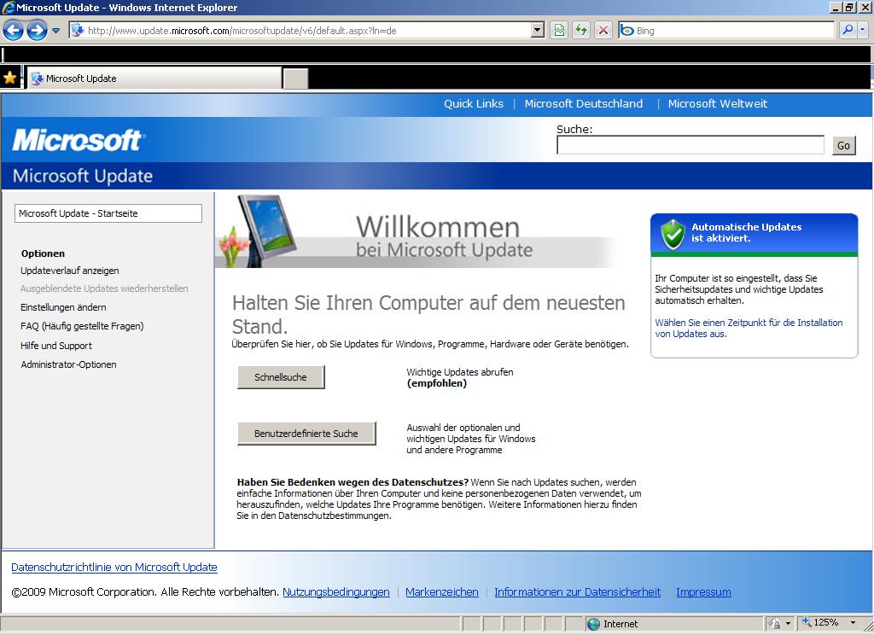Click 'Haben Sie Bedenken wegen des Datenschutzes?' text
Image resolution: width=874 pixels, height=635 pixels.
[353, 482]
